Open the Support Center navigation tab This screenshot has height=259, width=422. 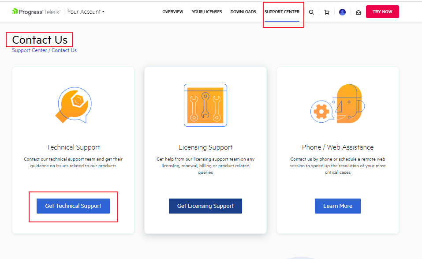282,12
